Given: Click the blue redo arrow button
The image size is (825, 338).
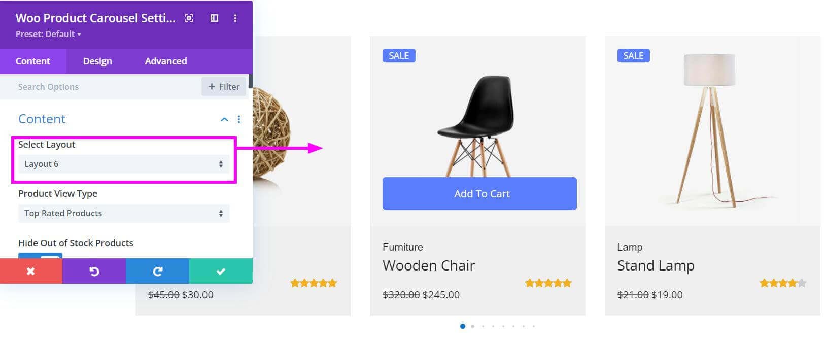Looking at the screenshot, I should pos(157,271).
